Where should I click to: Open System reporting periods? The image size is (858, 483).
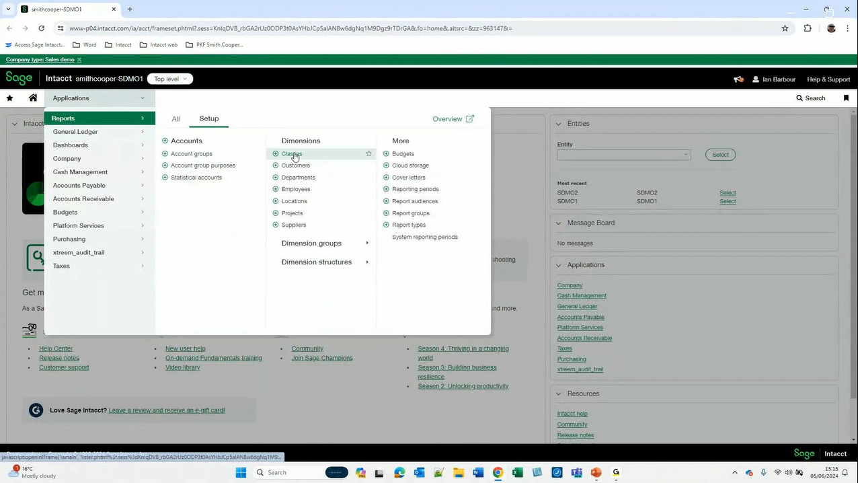(x=425, y=237)
